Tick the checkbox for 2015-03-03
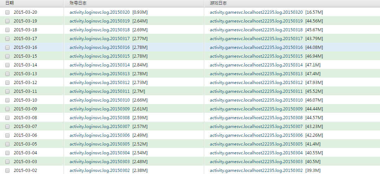The width and height of the screenshot is (380, 174). click(x=7, y=162)
